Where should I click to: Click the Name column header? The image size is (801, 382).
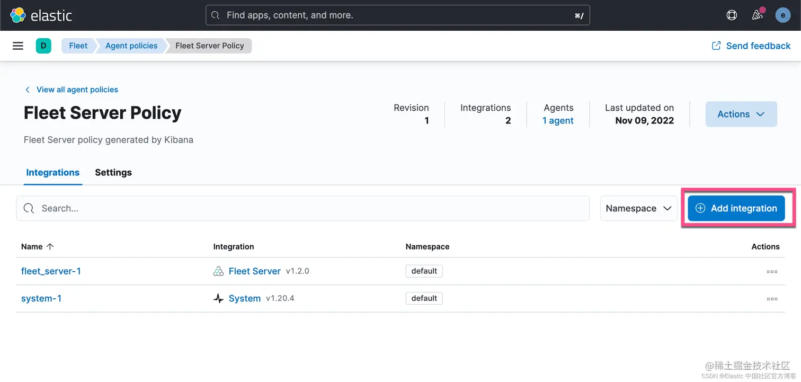click(32, 246)
